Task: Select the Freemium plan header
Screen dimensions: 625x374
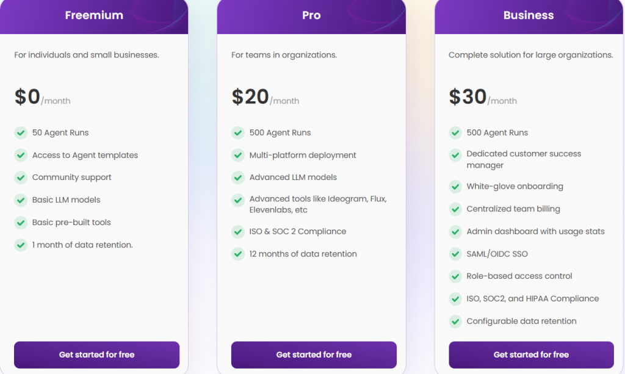Action: pos(94,16)
